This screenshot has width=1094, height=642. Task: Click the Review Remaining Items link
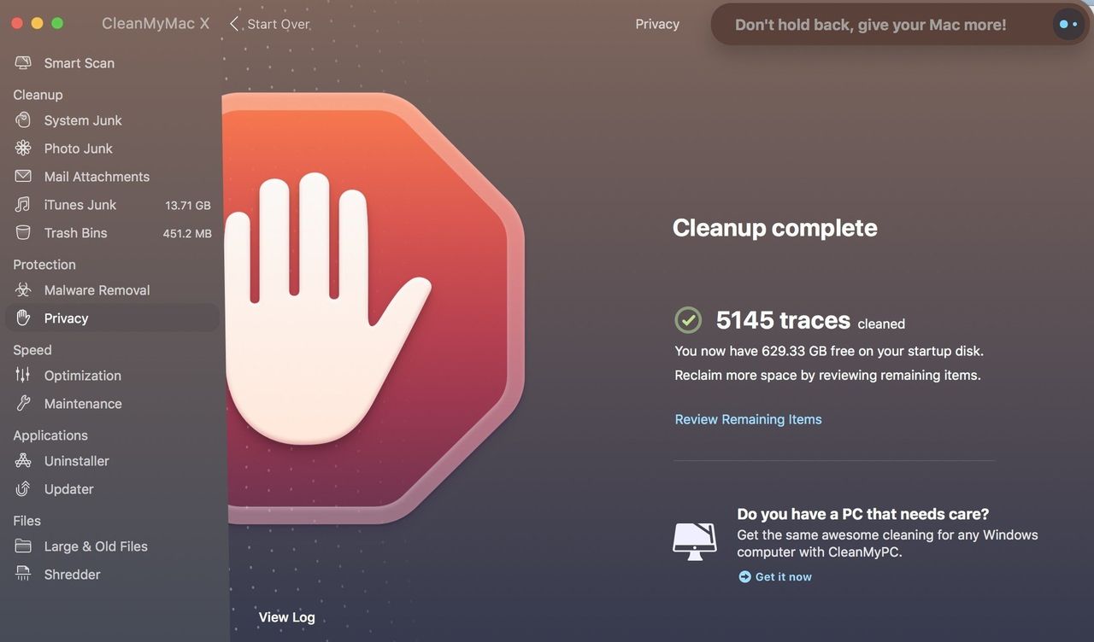(748, 419)
